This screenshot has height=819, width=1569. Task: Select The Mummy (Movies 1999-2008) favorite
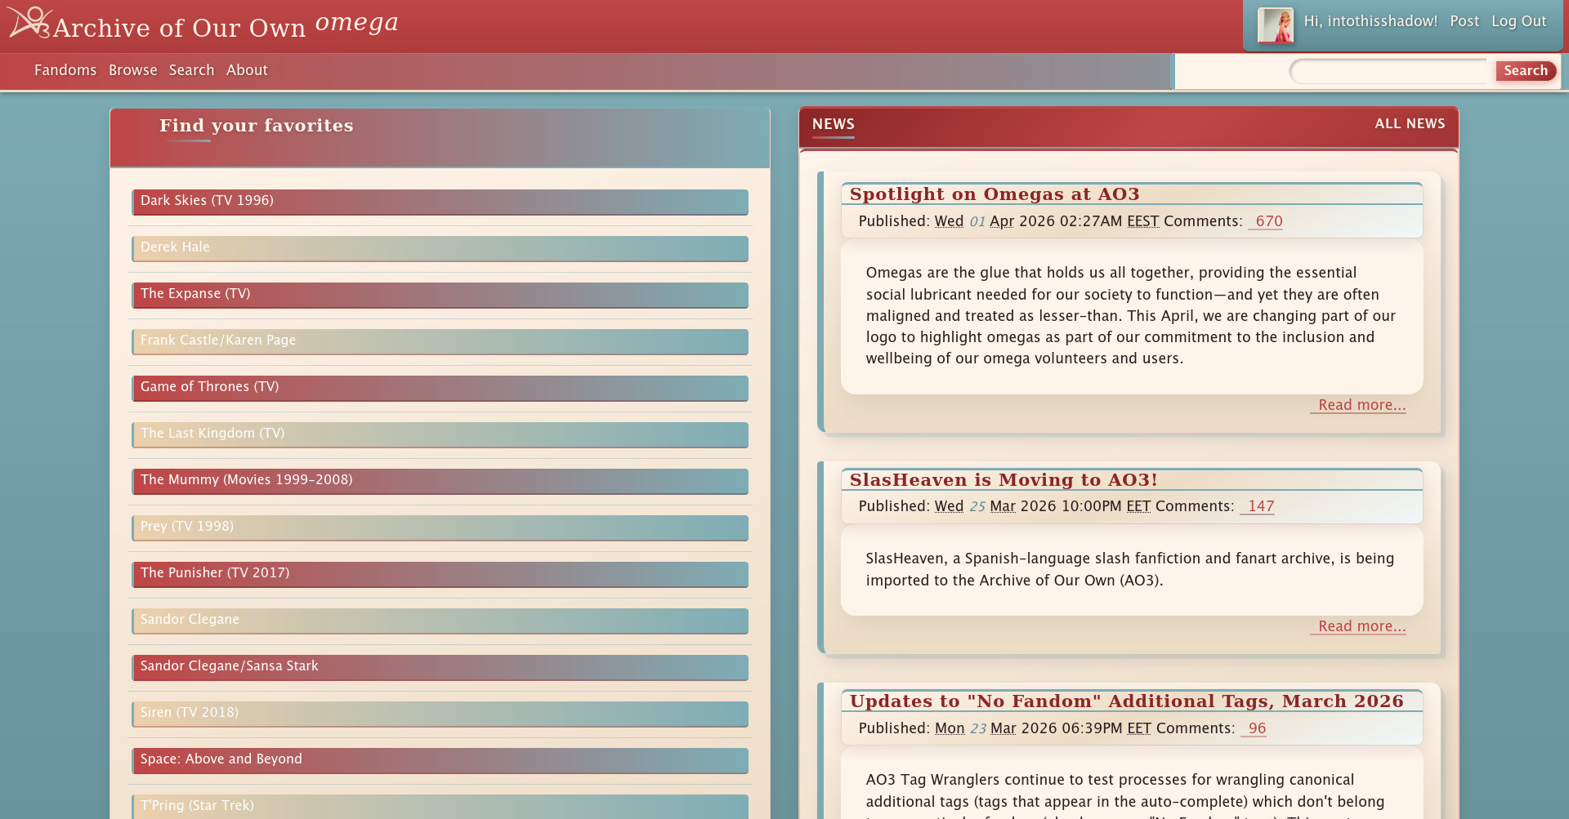point(439,481)
